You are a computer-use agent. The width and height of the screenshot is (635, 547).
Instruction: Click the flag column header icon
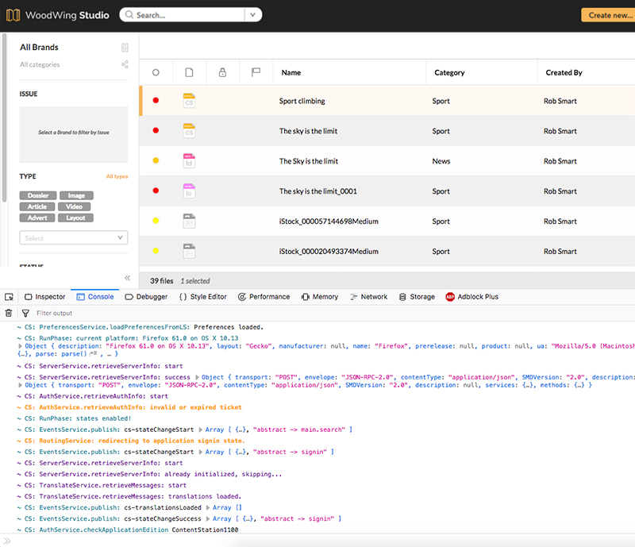(256, 72)
